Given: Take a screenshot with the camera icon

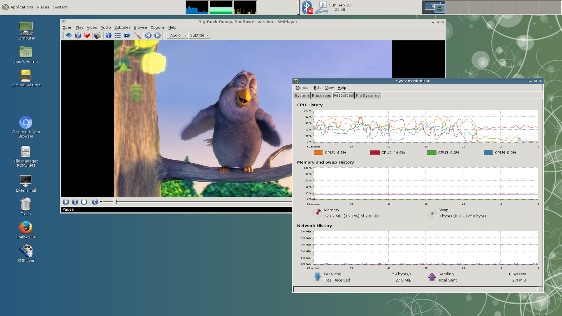Looking at the screenshot, I should pyautogui.click(x=98, y=35).
